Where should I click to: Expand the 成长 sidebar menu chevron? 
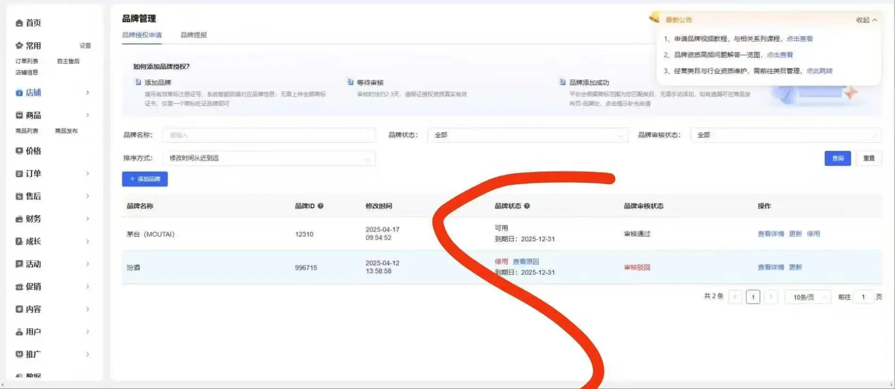point(88,242)
